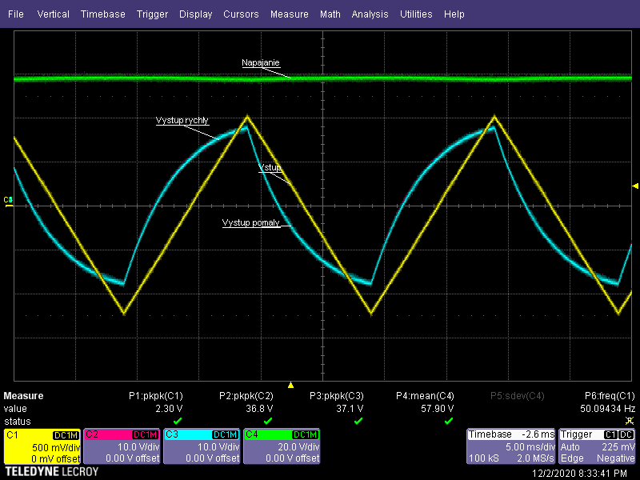
Task: Open the C3 channel descriptor box
Action: click(202, 446)
